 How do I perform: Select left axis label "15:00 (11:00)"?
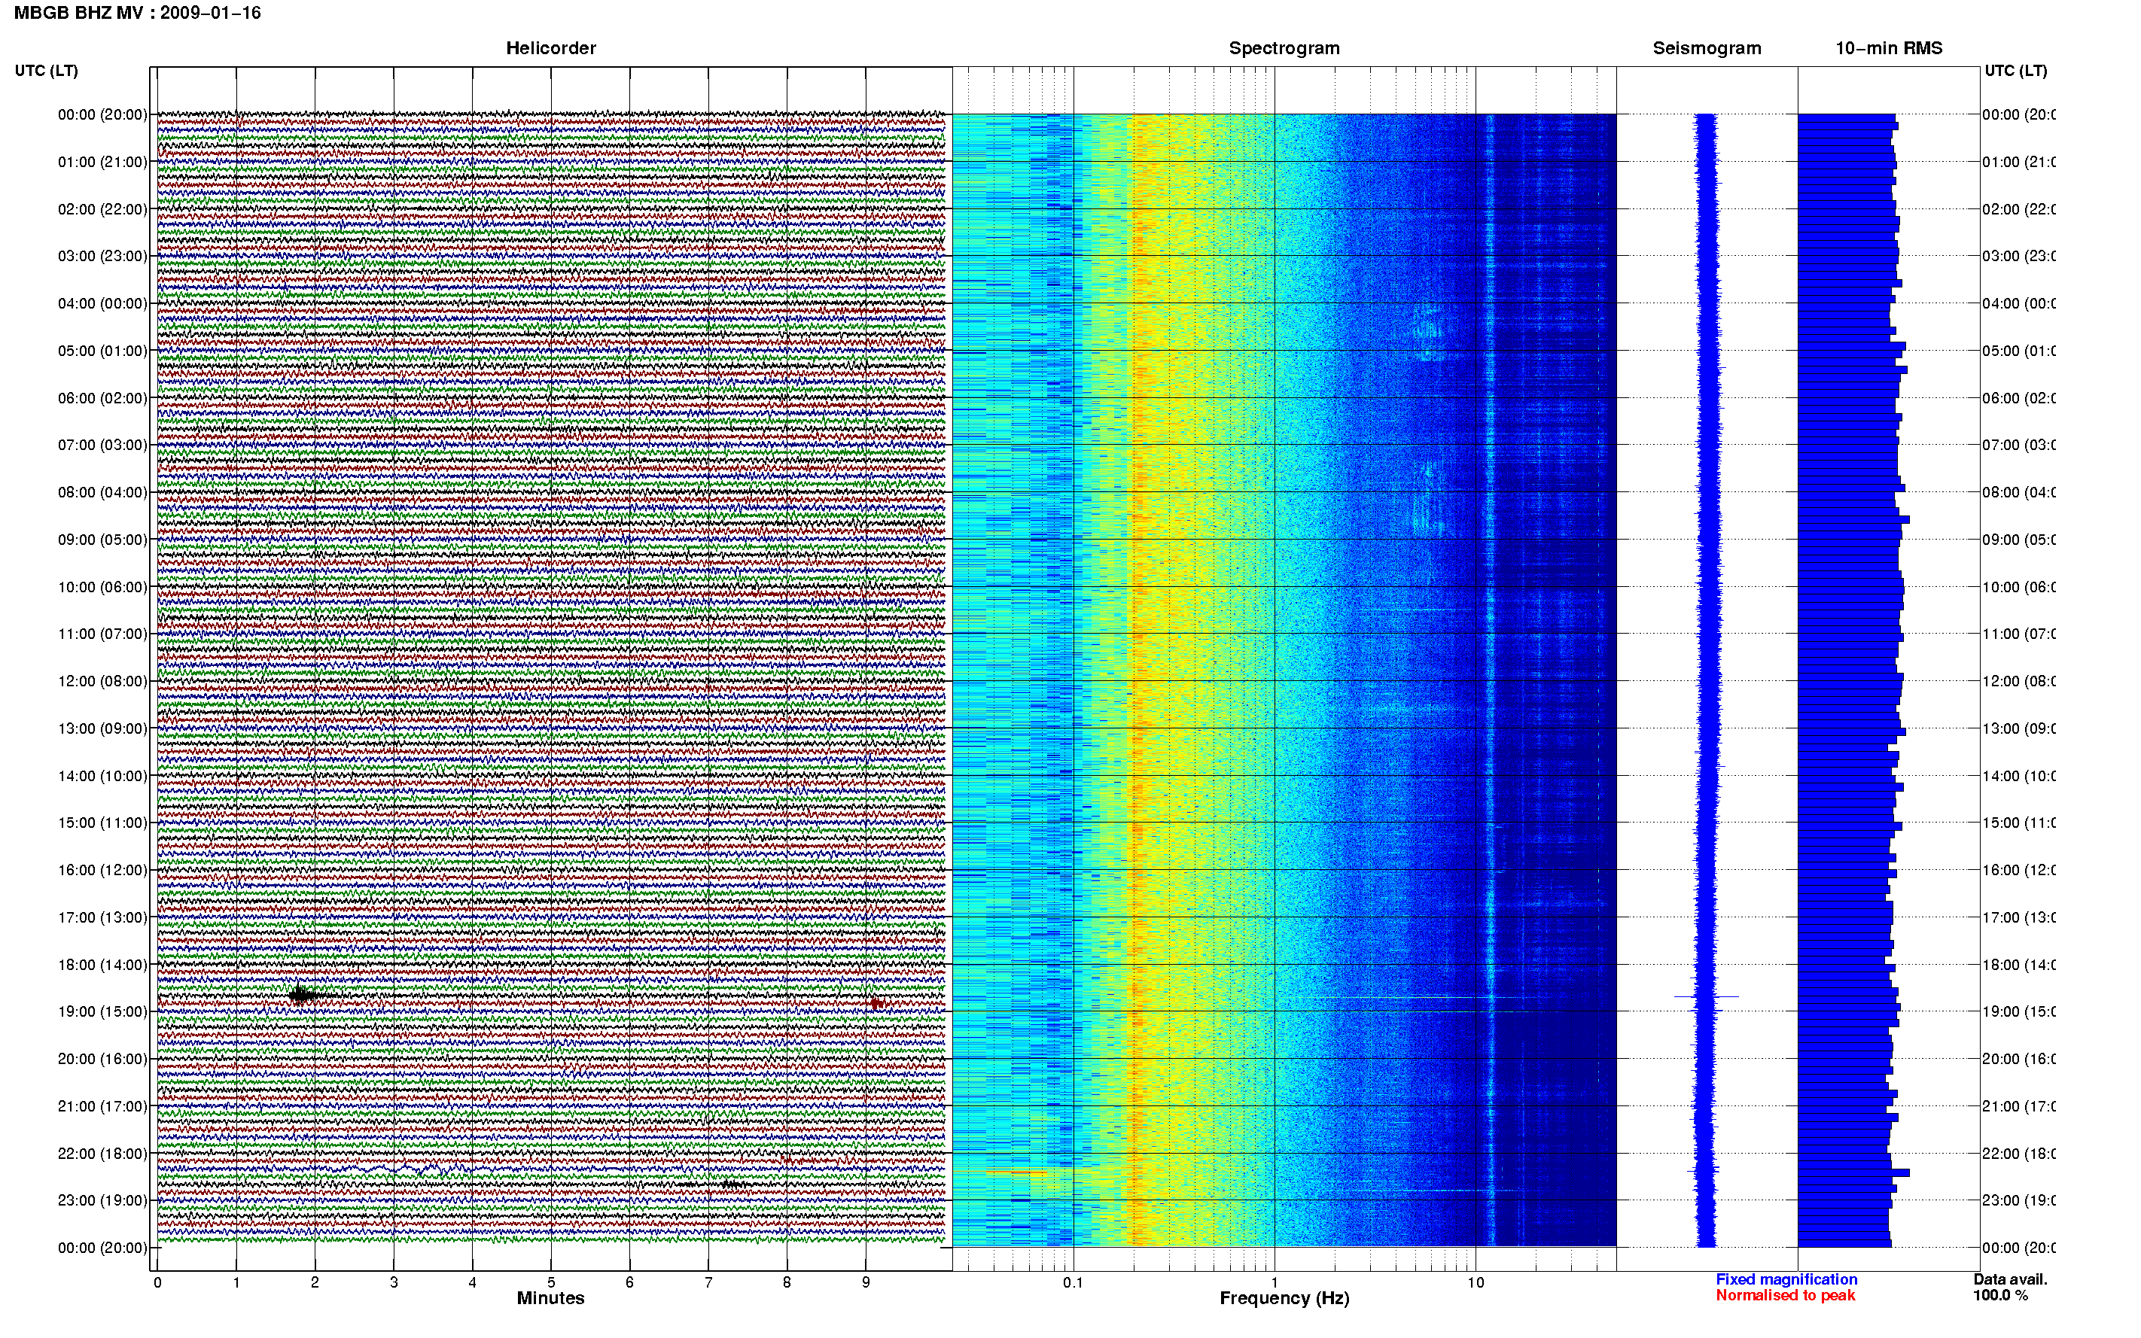[102, 823]
